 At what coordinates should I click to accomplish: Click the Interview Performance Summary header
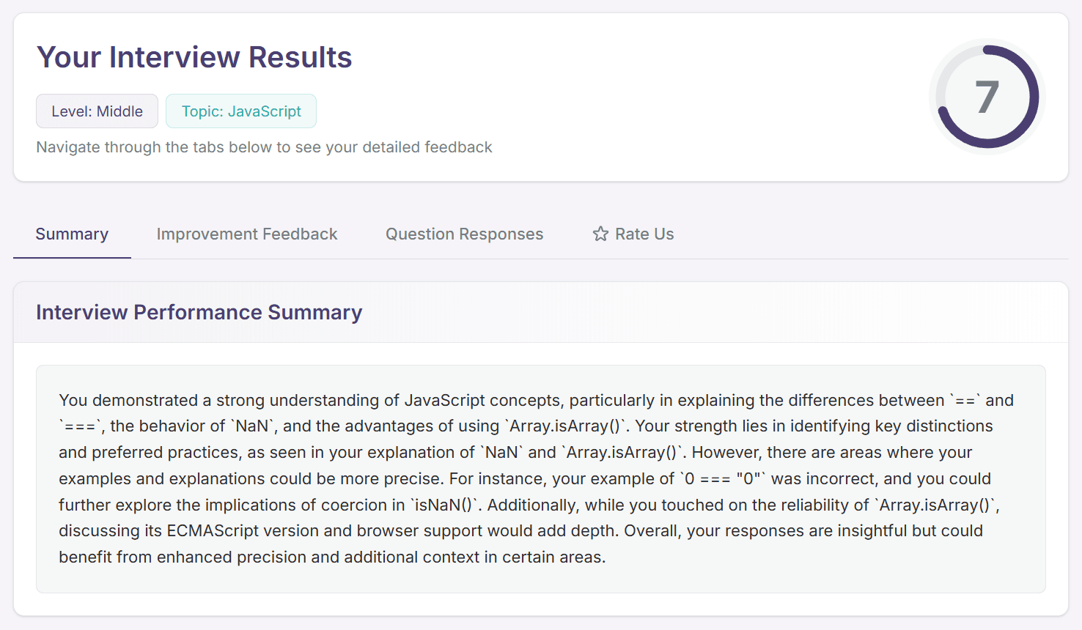199,312
